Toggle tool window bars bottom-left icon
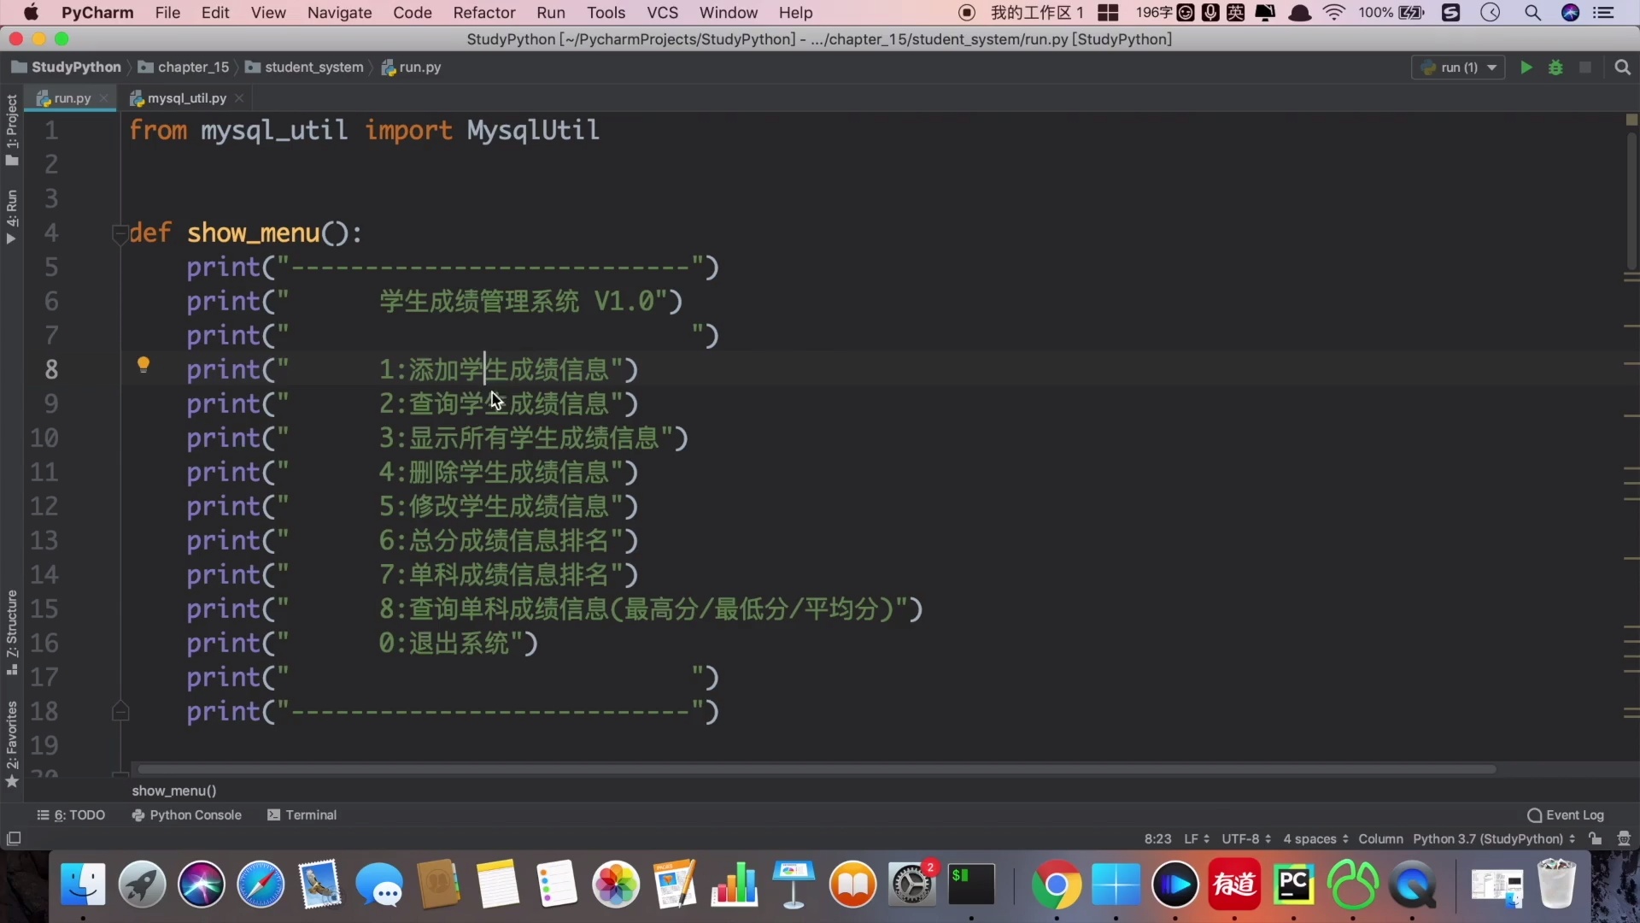The height and width of the screenshot is (923, 1640). [14, 839]
